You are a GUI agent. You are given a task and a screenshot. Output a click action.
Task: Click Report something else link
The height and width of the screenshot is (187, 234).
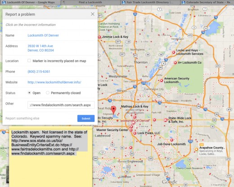[x=22, y=118]
